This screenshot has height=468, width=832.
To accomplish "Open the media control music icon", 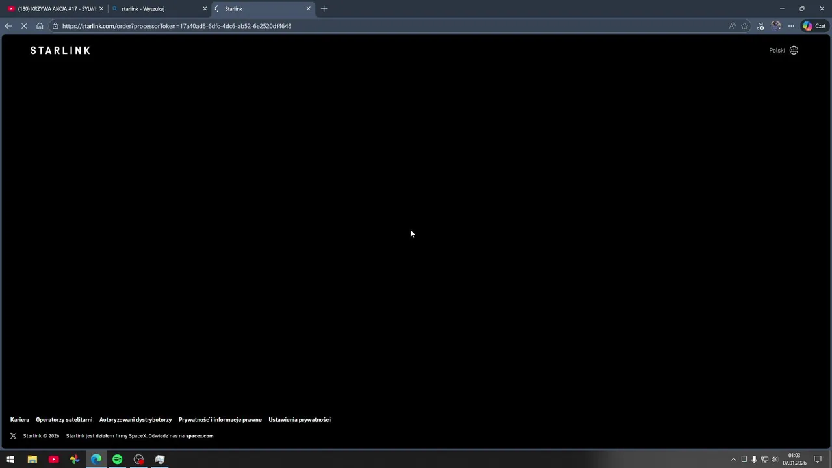I will (x=760, y=26).
